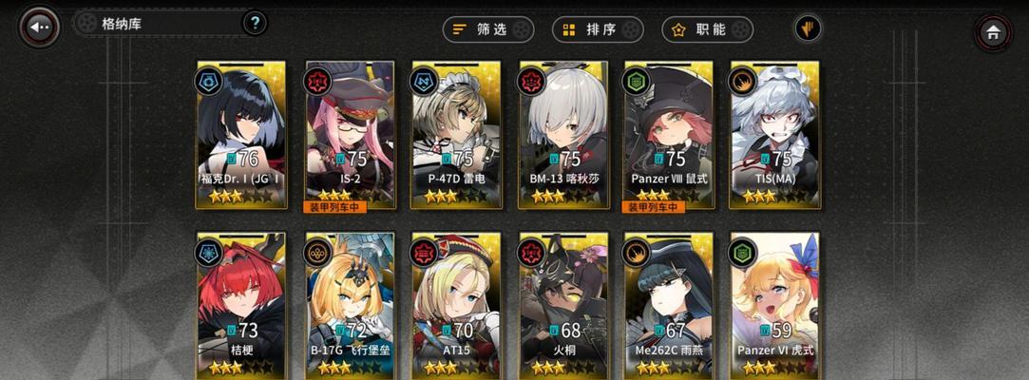Click the 格纳库 title label
This screenshot has height=380, width=1029.
pyautogui.click(x=122, y=25)
